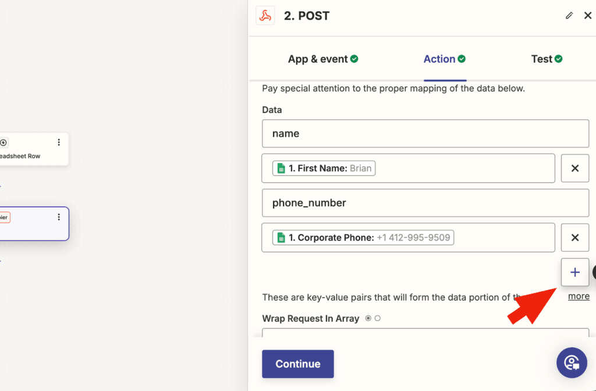The width and height of the screenshot is (596, 391).
Task: Add a new key-value pair with the plus button
Action: tap(574, 272)
